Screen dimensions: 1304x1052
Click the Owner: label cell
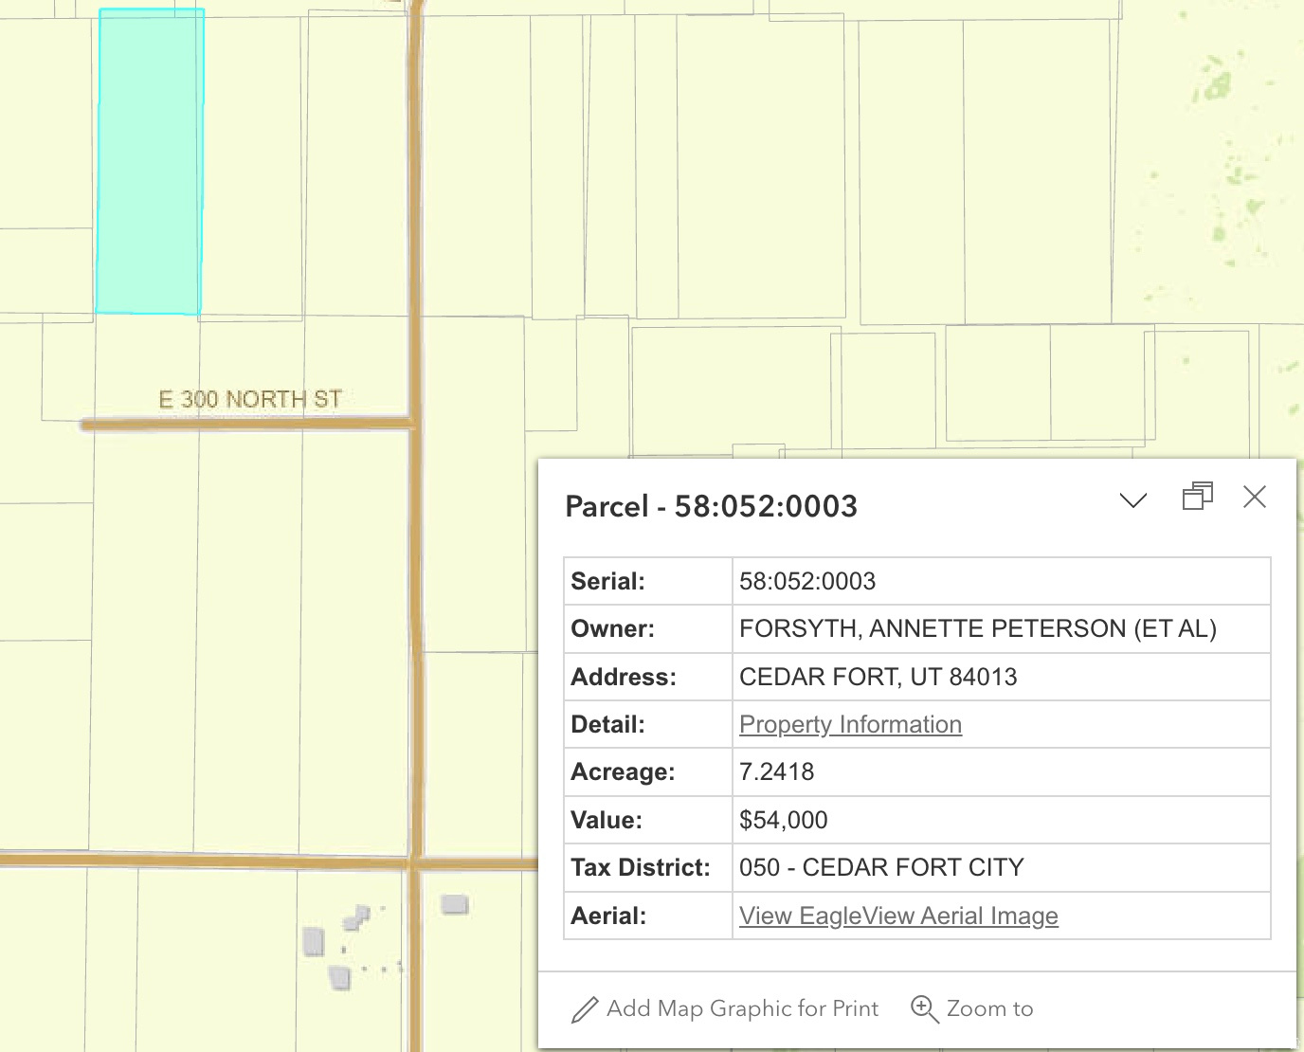coord(648,628)
